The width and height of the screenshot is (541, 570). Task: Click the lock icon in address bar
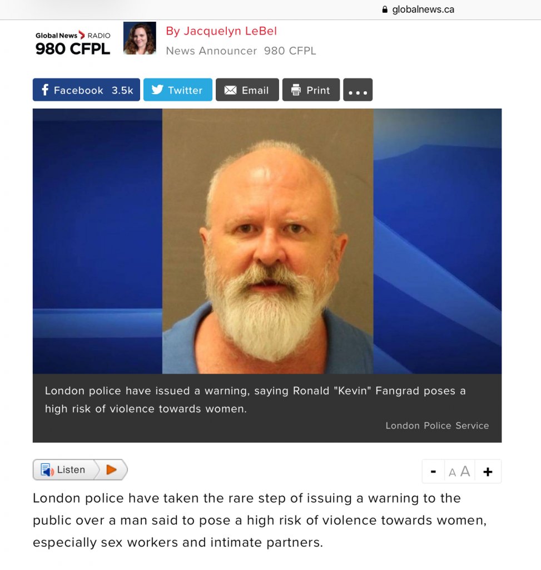click(x=385, y=9)
